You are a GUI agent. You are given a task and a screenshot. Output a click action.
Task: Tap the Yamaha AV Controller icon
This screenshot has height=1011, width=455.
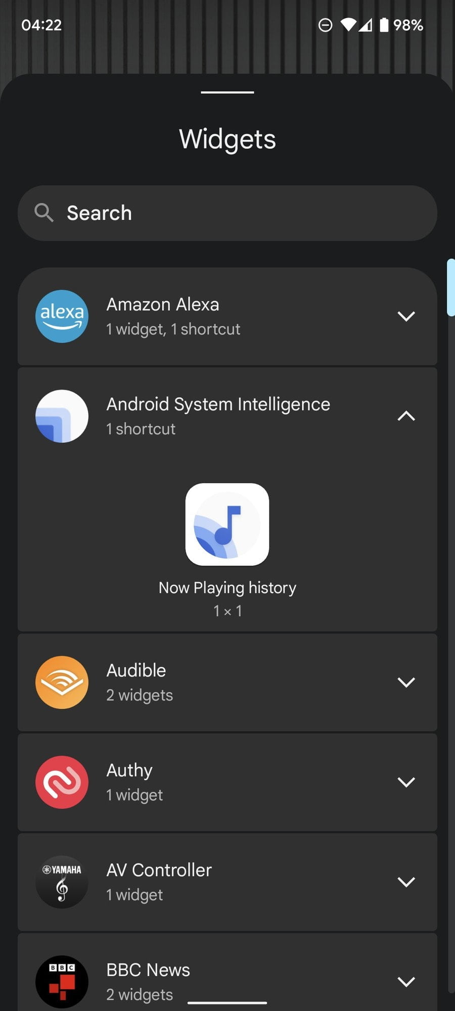pos(62,882)
